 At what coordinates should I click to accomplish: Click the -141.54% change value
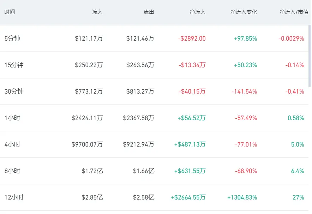pos(244,91)
